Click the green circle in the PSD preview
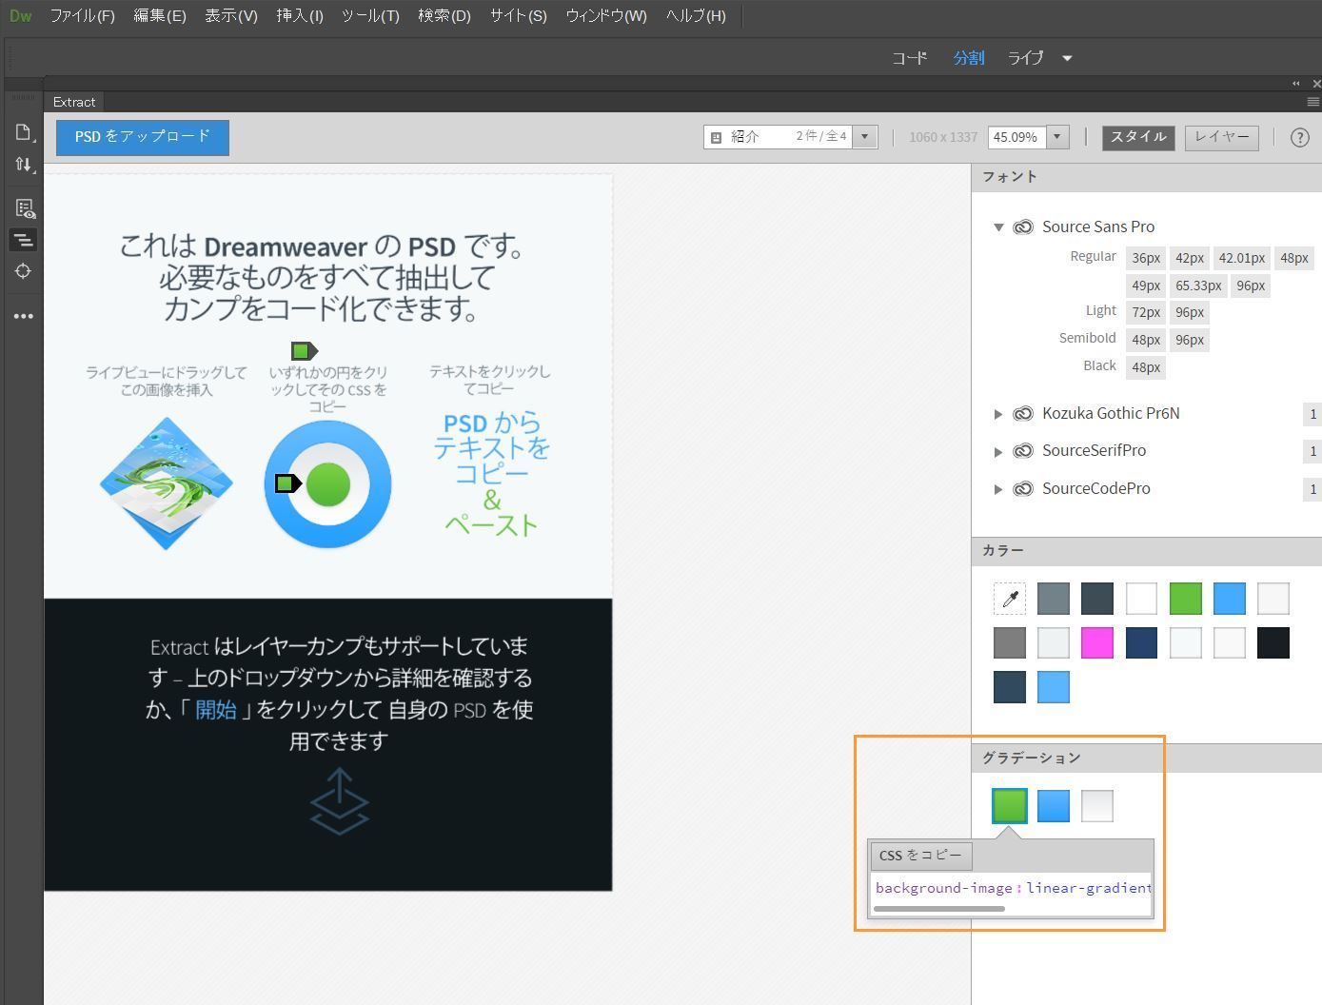 pos(328,484)
